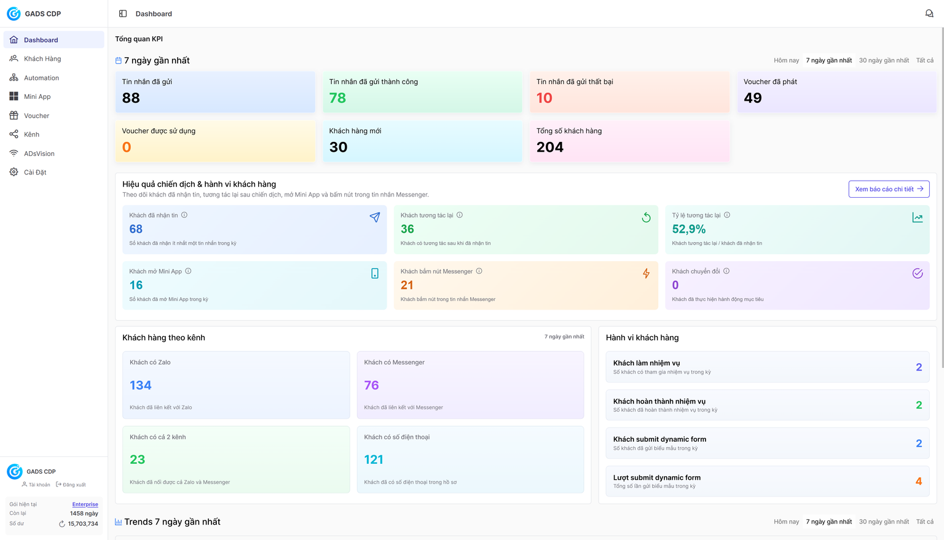The image size is (944, 540).
Task: Click the Khách hoàn thành nhiệm vụ row
Action: point(767,405)
